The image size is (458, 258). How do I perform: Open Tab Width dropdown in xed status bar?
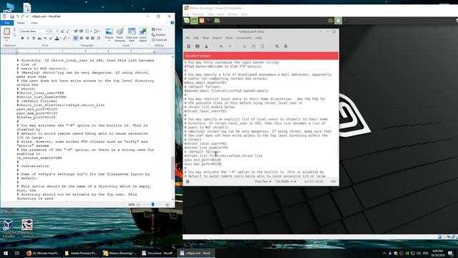click(286, 181)
